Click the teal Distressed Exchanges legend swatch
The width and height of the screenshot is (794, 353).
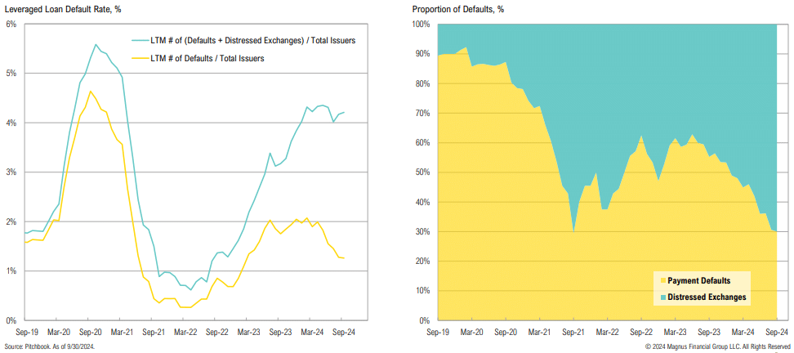pyautogui.click(x=662, y=297)
